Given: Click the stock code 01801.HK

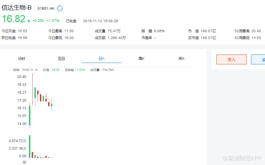Looking at the screenshot, I should point(46,9).
